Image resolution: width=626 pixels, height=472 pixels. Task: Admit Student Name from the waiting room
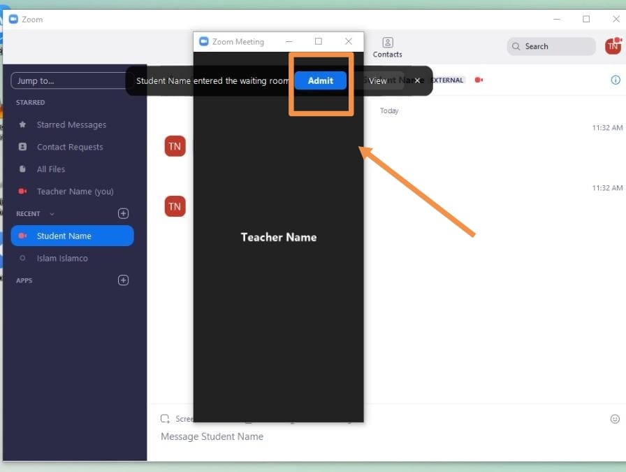[321, 80]
